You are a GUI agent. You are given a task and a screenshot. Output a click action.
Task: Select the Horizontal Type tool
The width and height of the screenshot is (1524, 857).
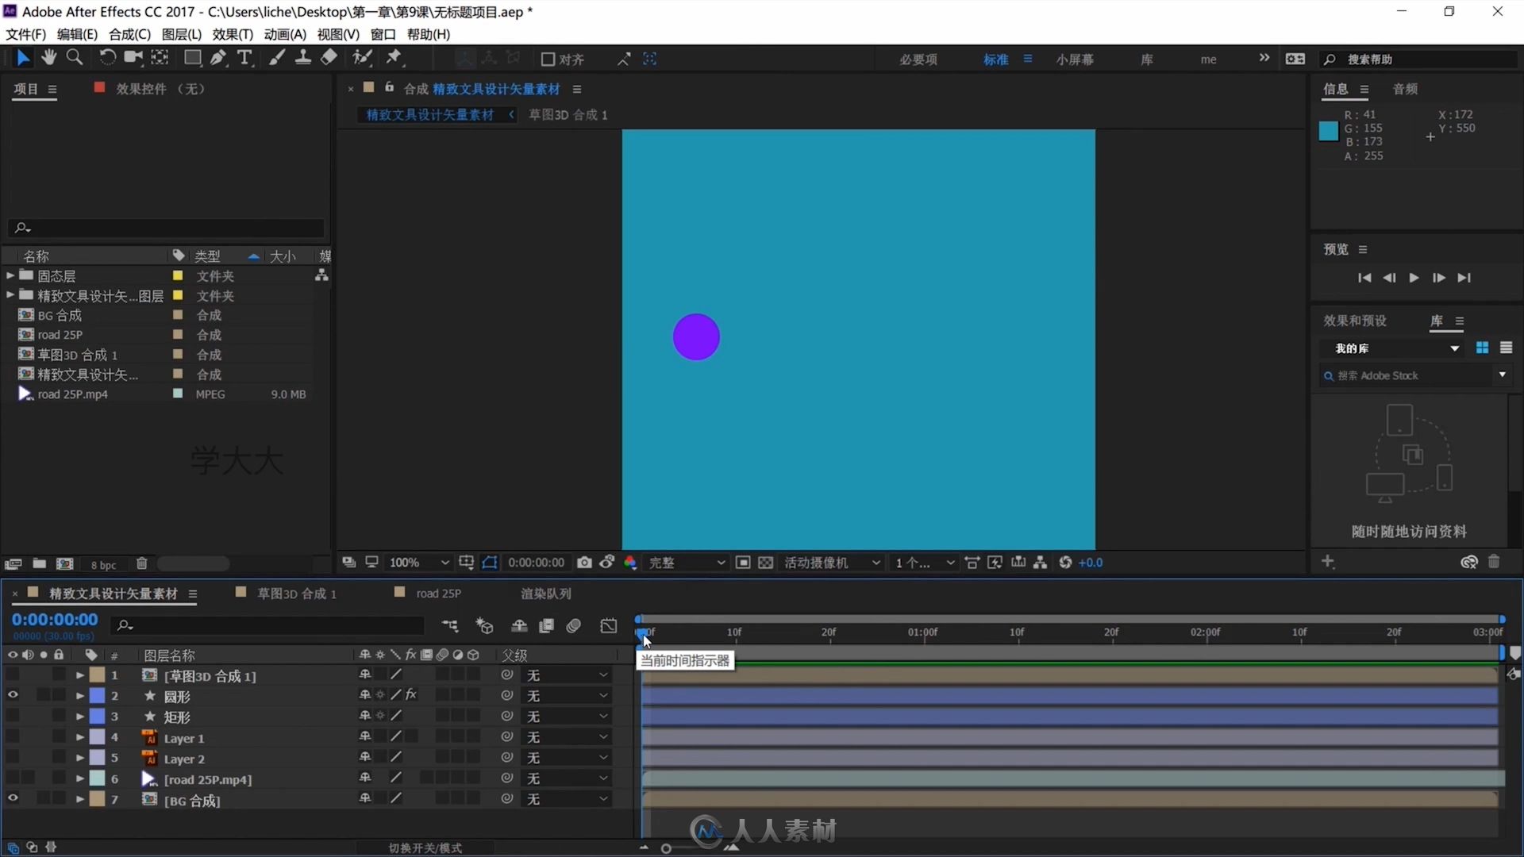245,57
